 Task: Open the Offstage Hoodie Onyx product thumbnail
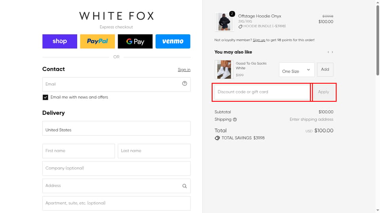224,22
